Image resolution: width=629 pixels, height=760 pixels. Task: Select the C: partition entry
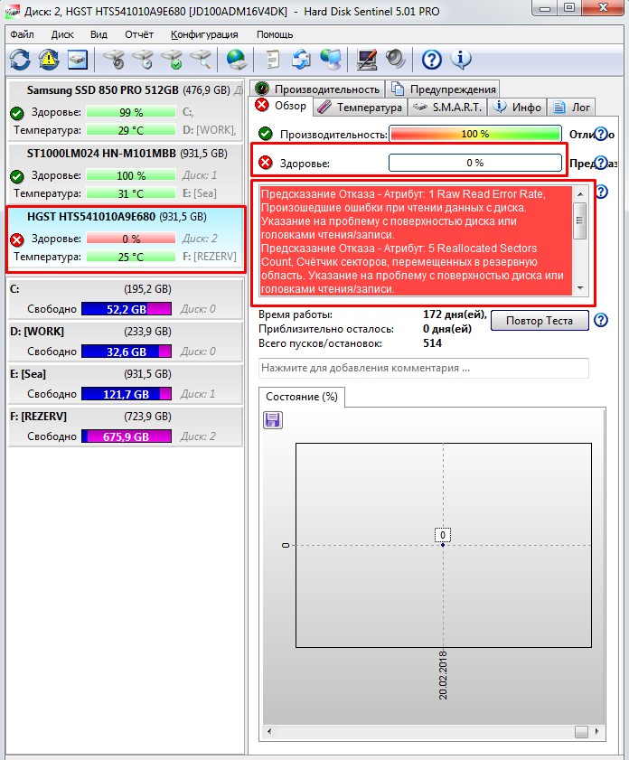coord(125,298)
